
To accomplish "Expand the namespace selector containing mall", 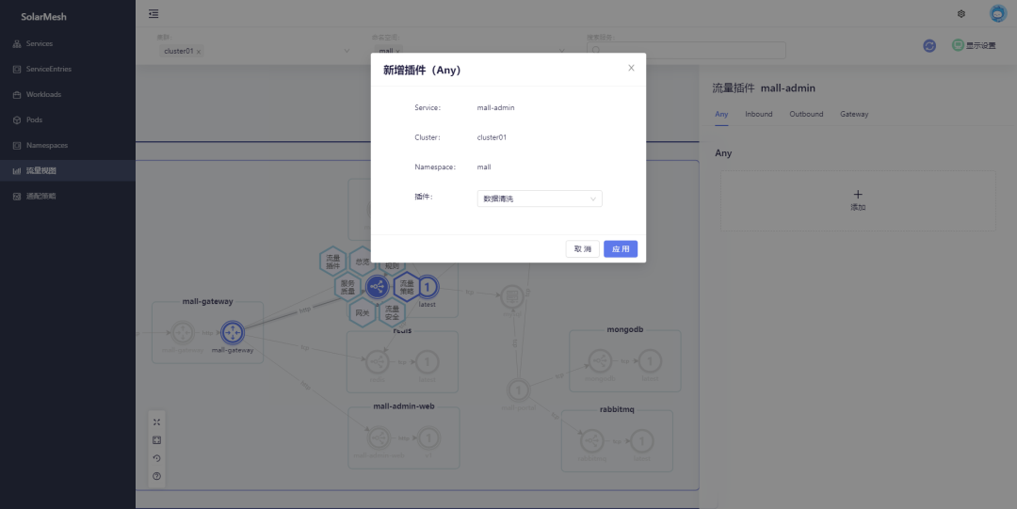I will click(562, 51).
